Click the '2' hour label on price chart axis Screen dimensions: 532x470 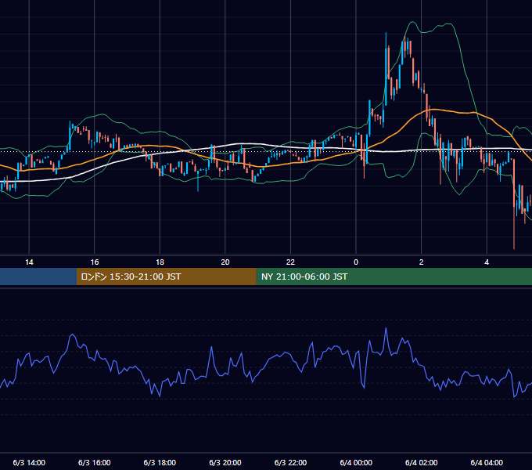tap(422, 262)
